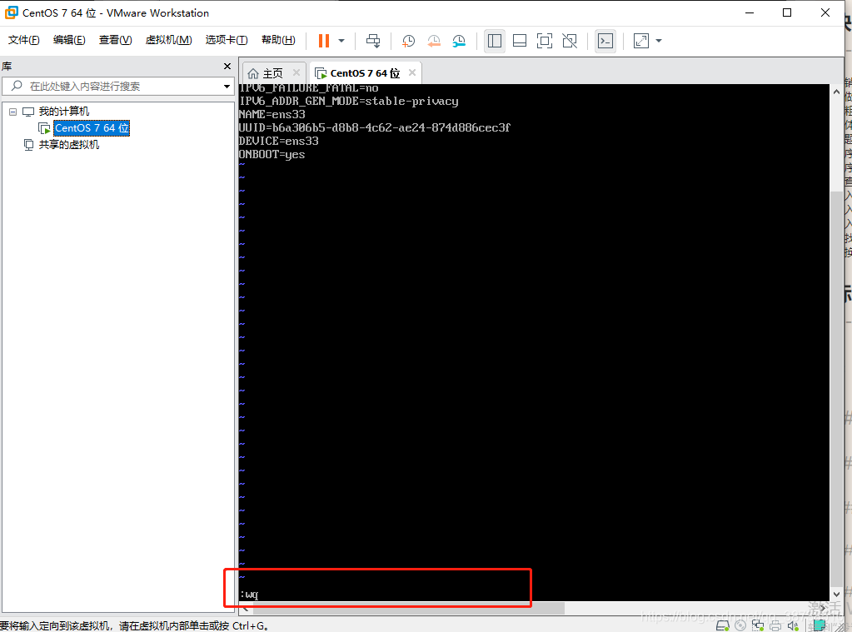852x632 pixels.
Task: Open the suspend button dropdown arrow
Action: (x=341, y=40)
